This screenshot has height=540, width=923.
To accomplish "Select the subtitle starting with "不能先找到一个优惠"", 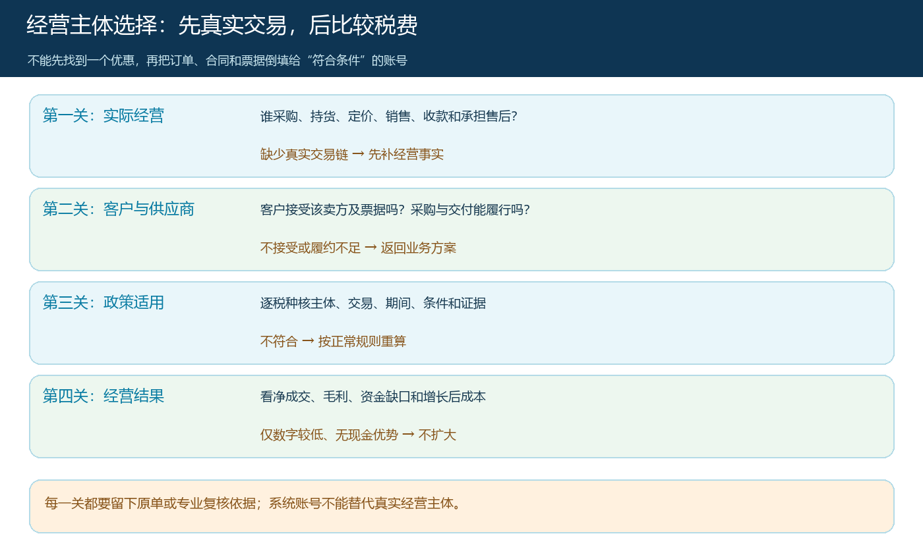I will [218, 61].
